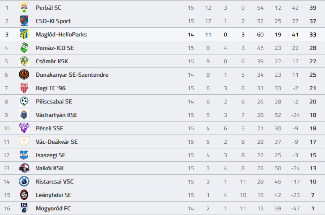Click the Isaszegi SE team name
325x215 pixels.
click(x=50, y=155)
